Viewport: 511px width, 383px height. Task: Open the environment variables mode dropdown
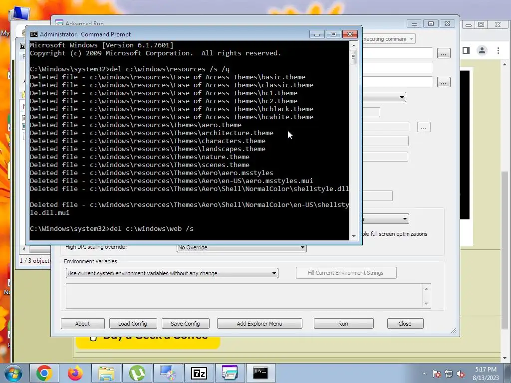pyautogui.click(x=172, y=273)
